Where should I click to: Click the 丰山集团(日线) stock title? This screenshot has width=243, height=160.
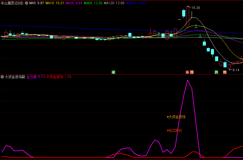(12, 3)
